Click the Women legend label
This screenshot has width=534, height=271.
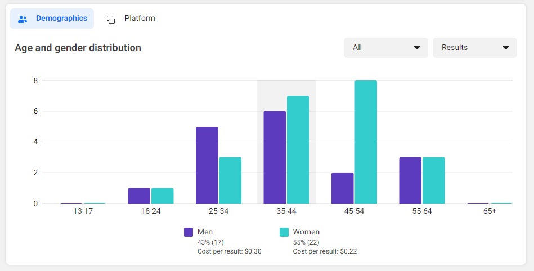coord(306,232)
